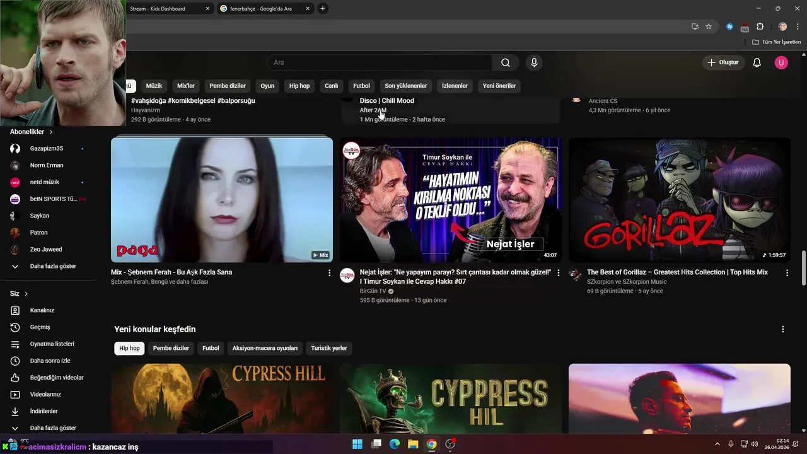Open more options for Şebnem Ferah mix
This screenshot has height=454, width=807.
click(x=329, y=273)
